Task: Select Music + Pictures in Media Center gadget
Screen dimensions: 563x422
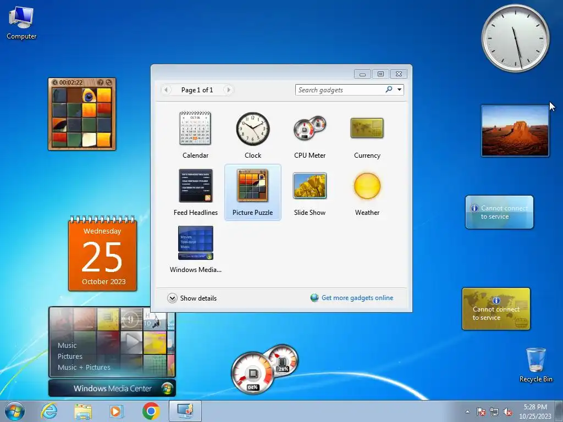Action: (x=84, y=368)
